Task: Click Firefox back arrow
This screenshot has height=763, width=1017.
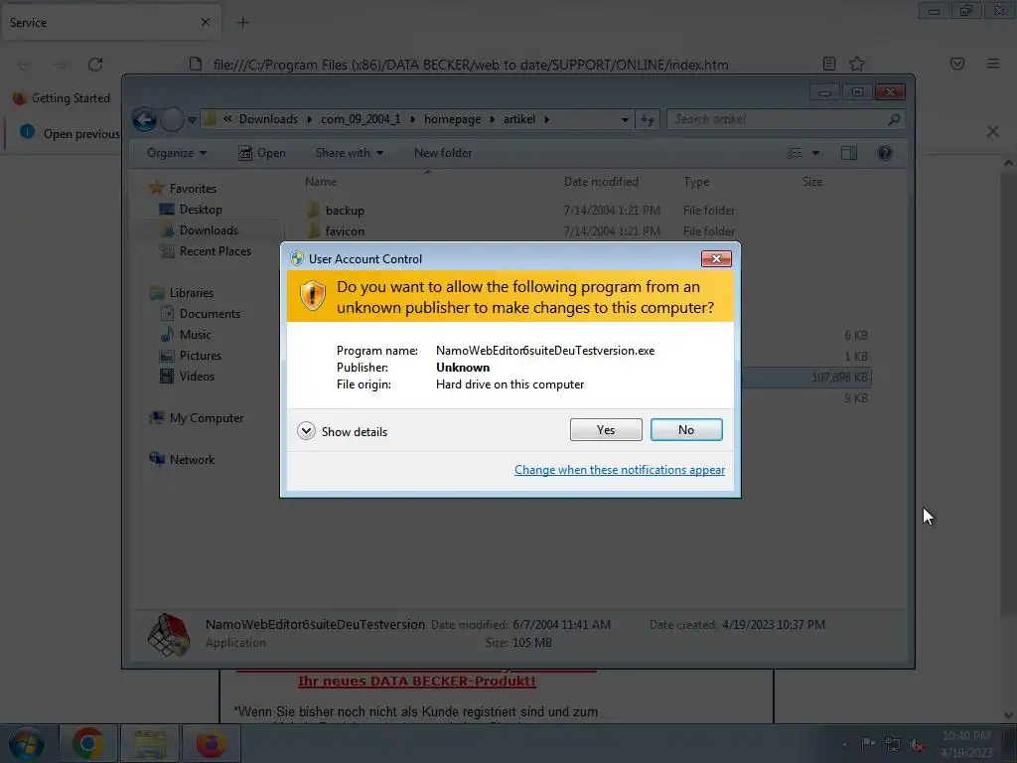Action: point(24,65)
